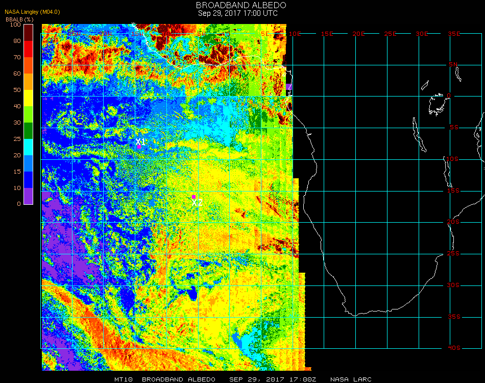Click the 20S latitude label
The width and height of the screenshot is (485, 383).
[x=453, y=222]
